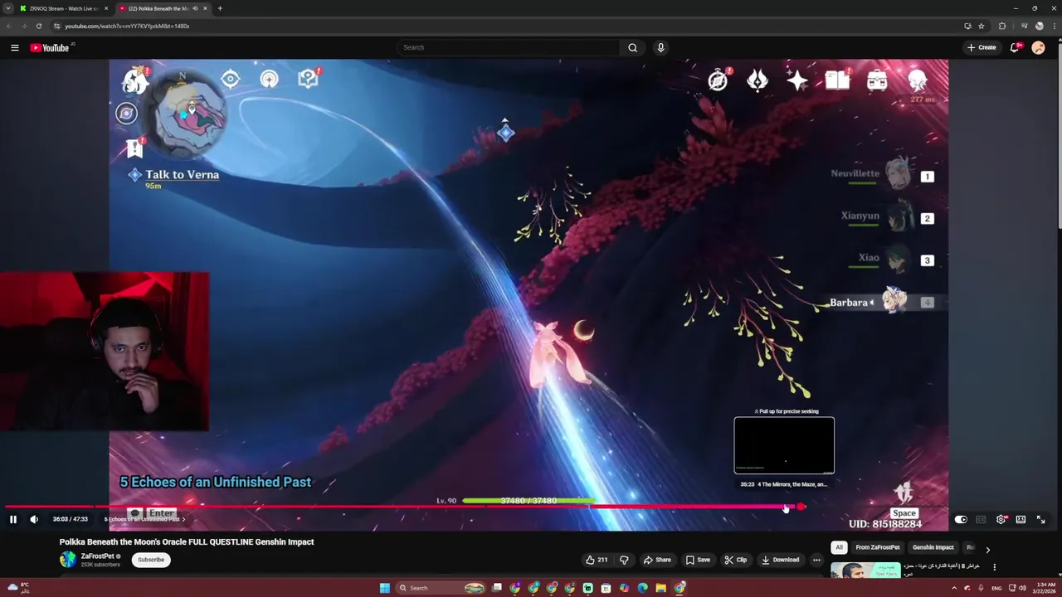Switch ENG input language in tray

(996, 588)
